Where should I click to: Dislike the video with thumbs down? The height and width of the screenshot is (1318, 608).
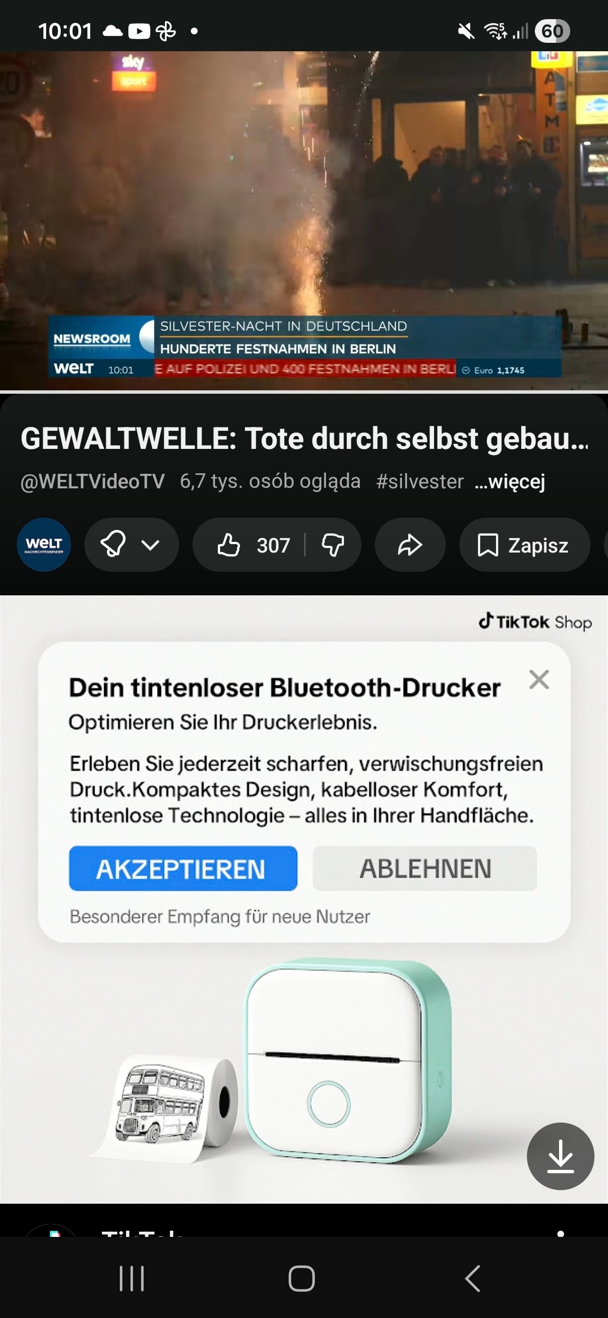click(333, 545)
